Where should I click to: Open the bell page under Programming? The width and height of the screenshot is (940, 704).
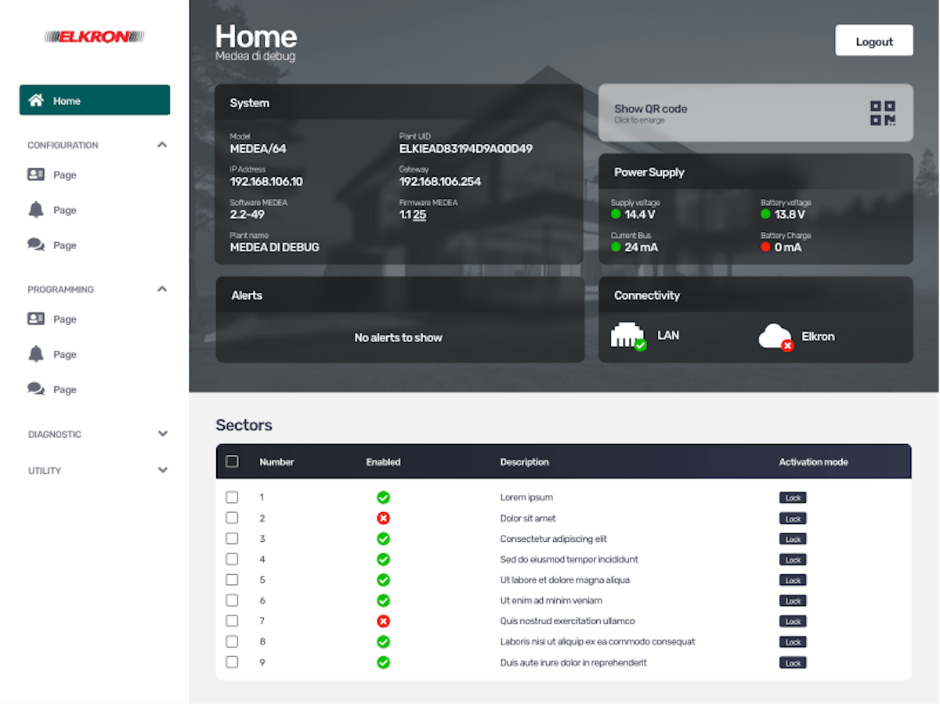[x=36, y=354]
